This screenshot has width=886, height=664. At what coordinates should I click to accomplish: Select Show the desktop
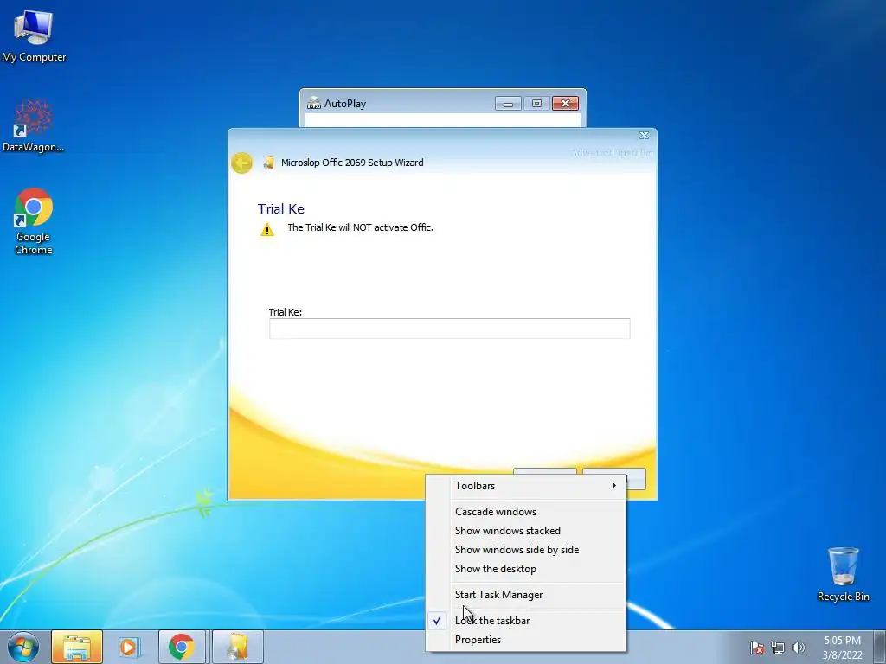click(527, 569)
